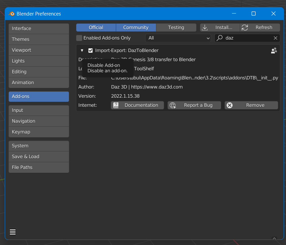Toggle the Testing support level filter

tap(176, 27)
